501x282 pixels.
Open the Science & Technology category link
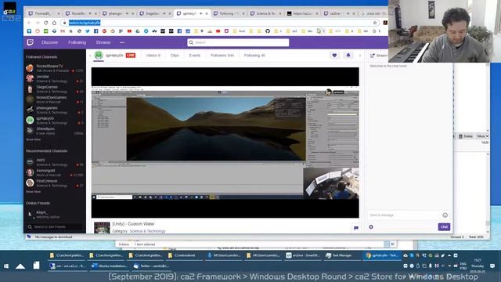click(x=147, y=231)
